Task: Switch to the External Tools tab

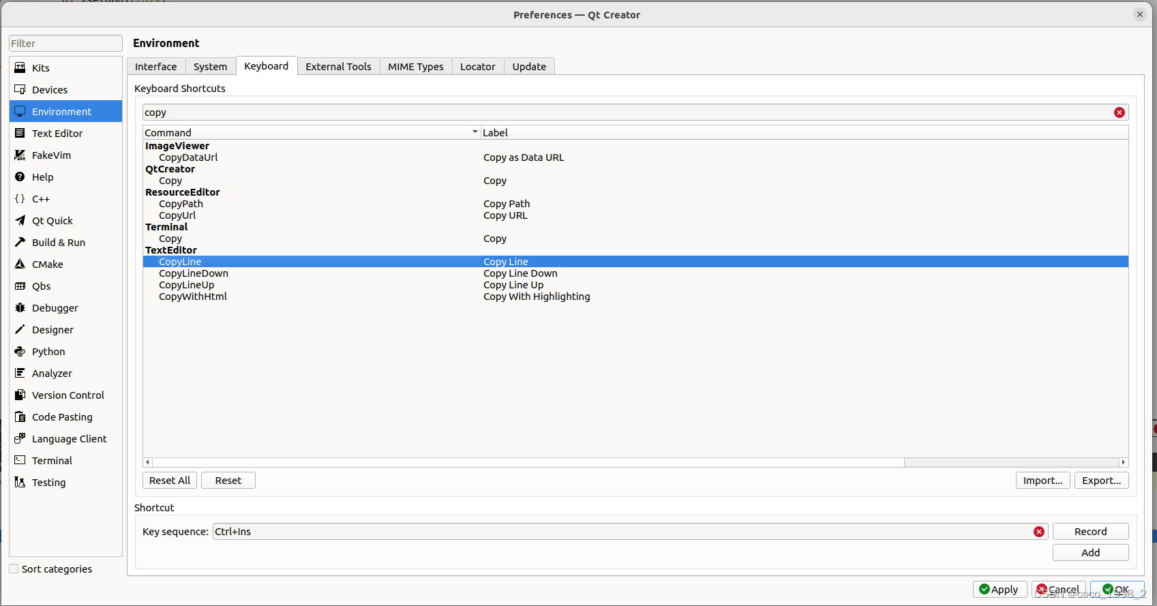Action: 339,66
